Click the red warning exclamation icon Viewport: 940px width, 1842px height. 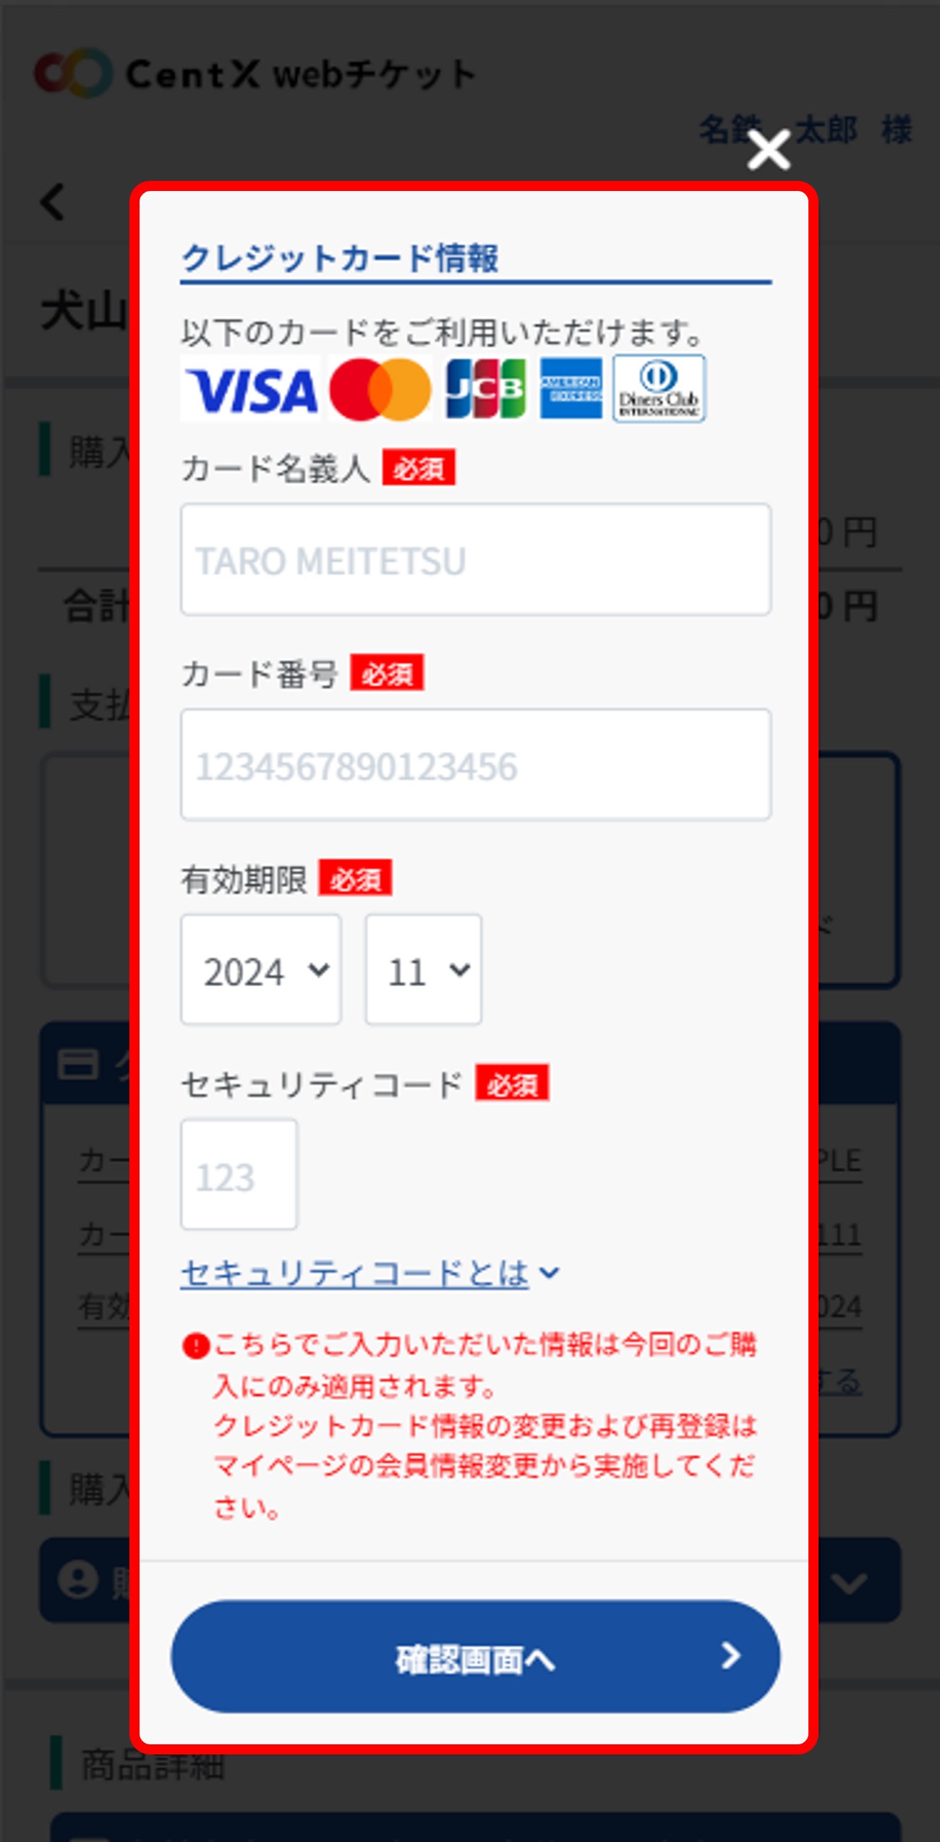[x=195, y=1346]
